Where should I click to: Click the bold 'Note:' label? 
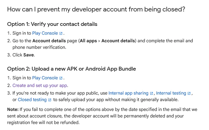tap(13, 110)
